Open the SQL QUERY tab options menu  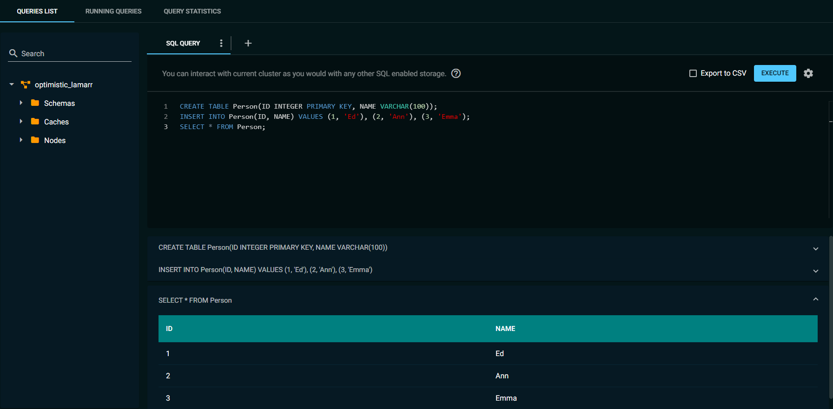(221, 43)
